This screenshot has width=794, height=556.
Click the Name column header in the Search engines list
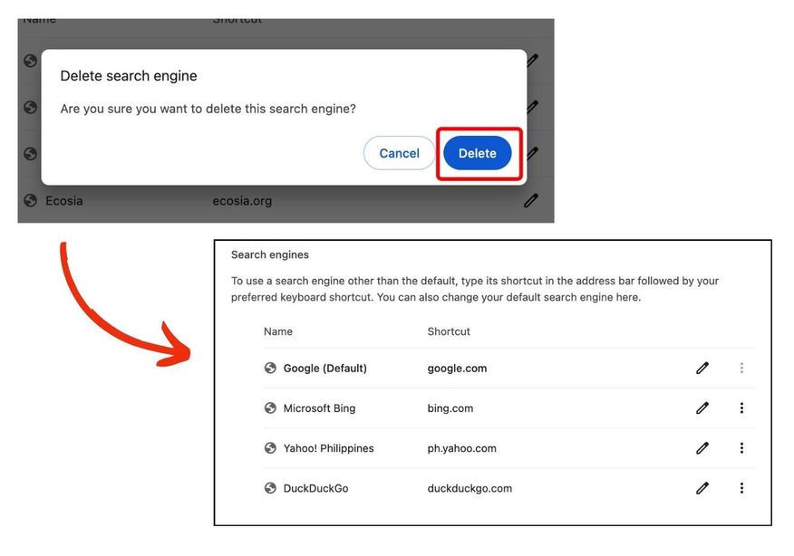(x=278, y=331)
